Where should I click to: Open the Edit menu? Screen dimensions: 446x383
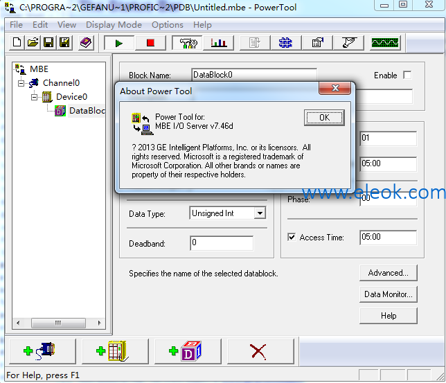tap(40, 25)
